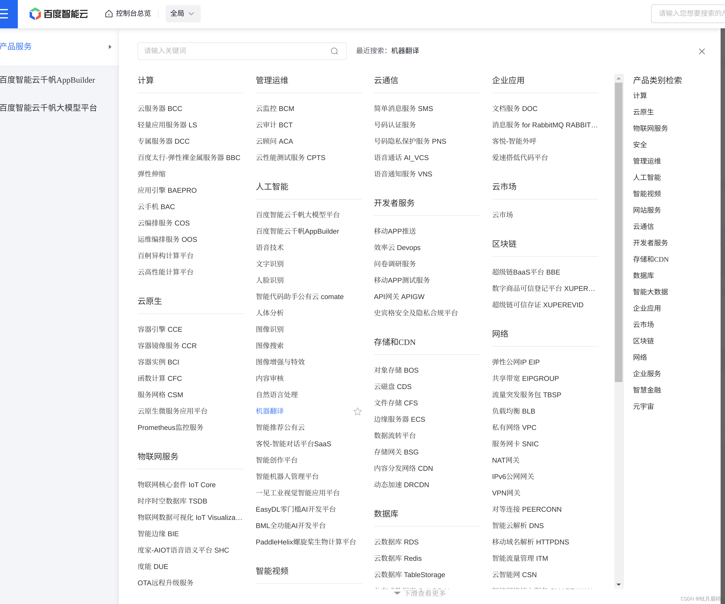
Task: Click the 百度智能云 logo
Action: (59, 14)
